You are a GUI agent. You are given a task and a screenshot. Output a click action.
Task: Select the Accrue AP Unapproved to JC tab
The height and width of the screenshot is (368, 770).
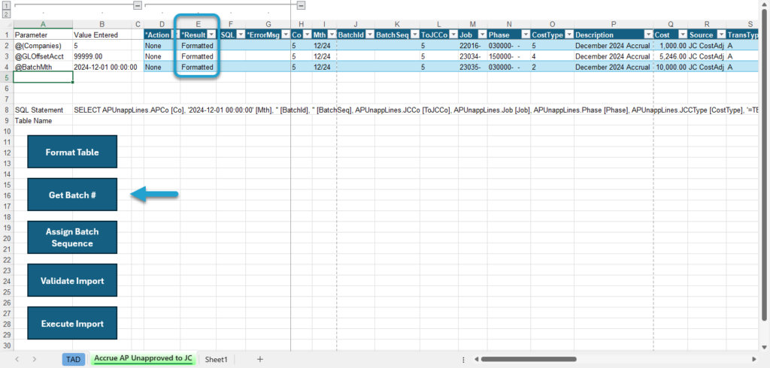(143, 359)
